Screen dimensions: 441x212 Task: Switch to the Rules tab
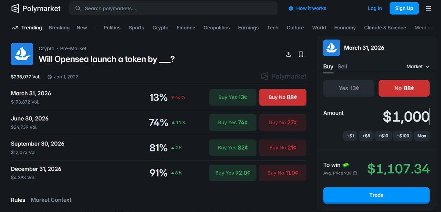coord(18,200)
